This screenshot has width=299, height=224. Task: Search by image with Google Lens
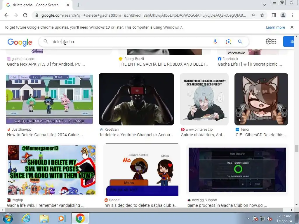click(228, 41)
